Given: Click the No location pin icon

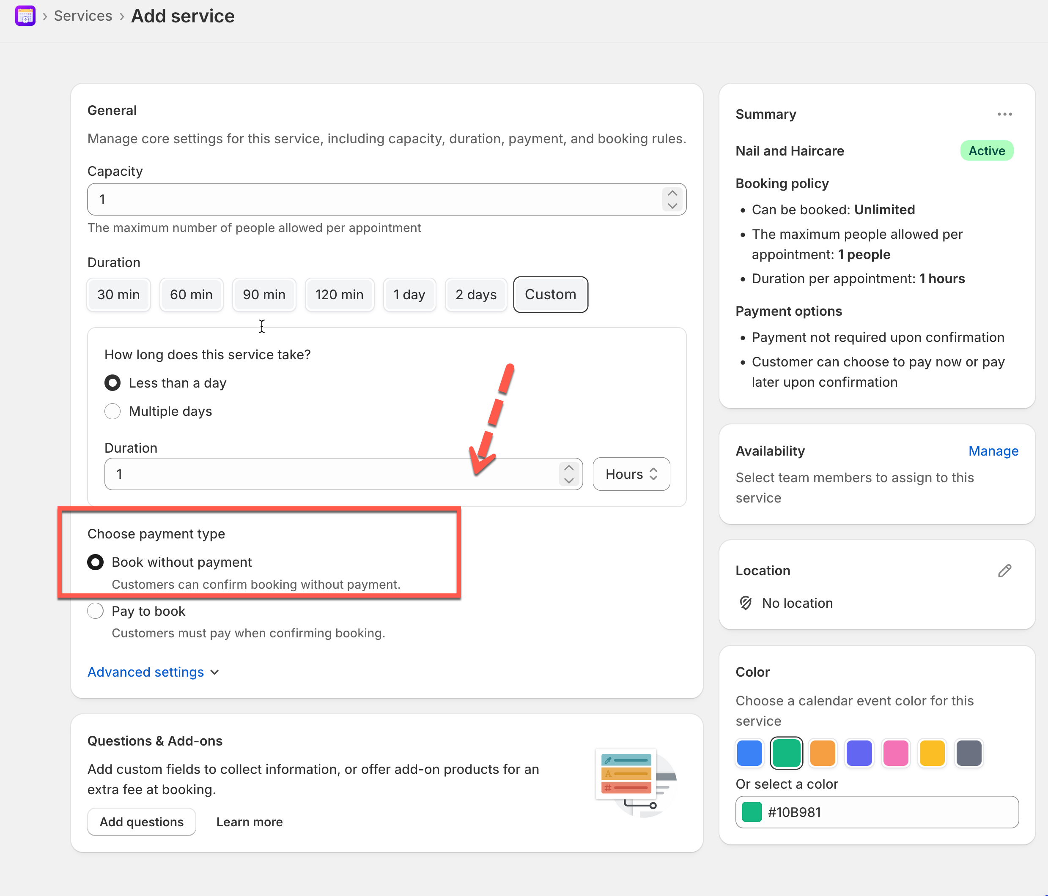Looking at the screenshot, I should point(746,603).
